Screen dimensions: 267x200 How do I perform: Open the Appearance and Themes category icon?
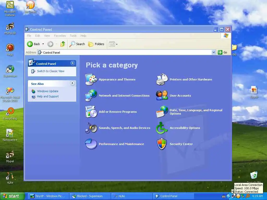click(91, 79)
